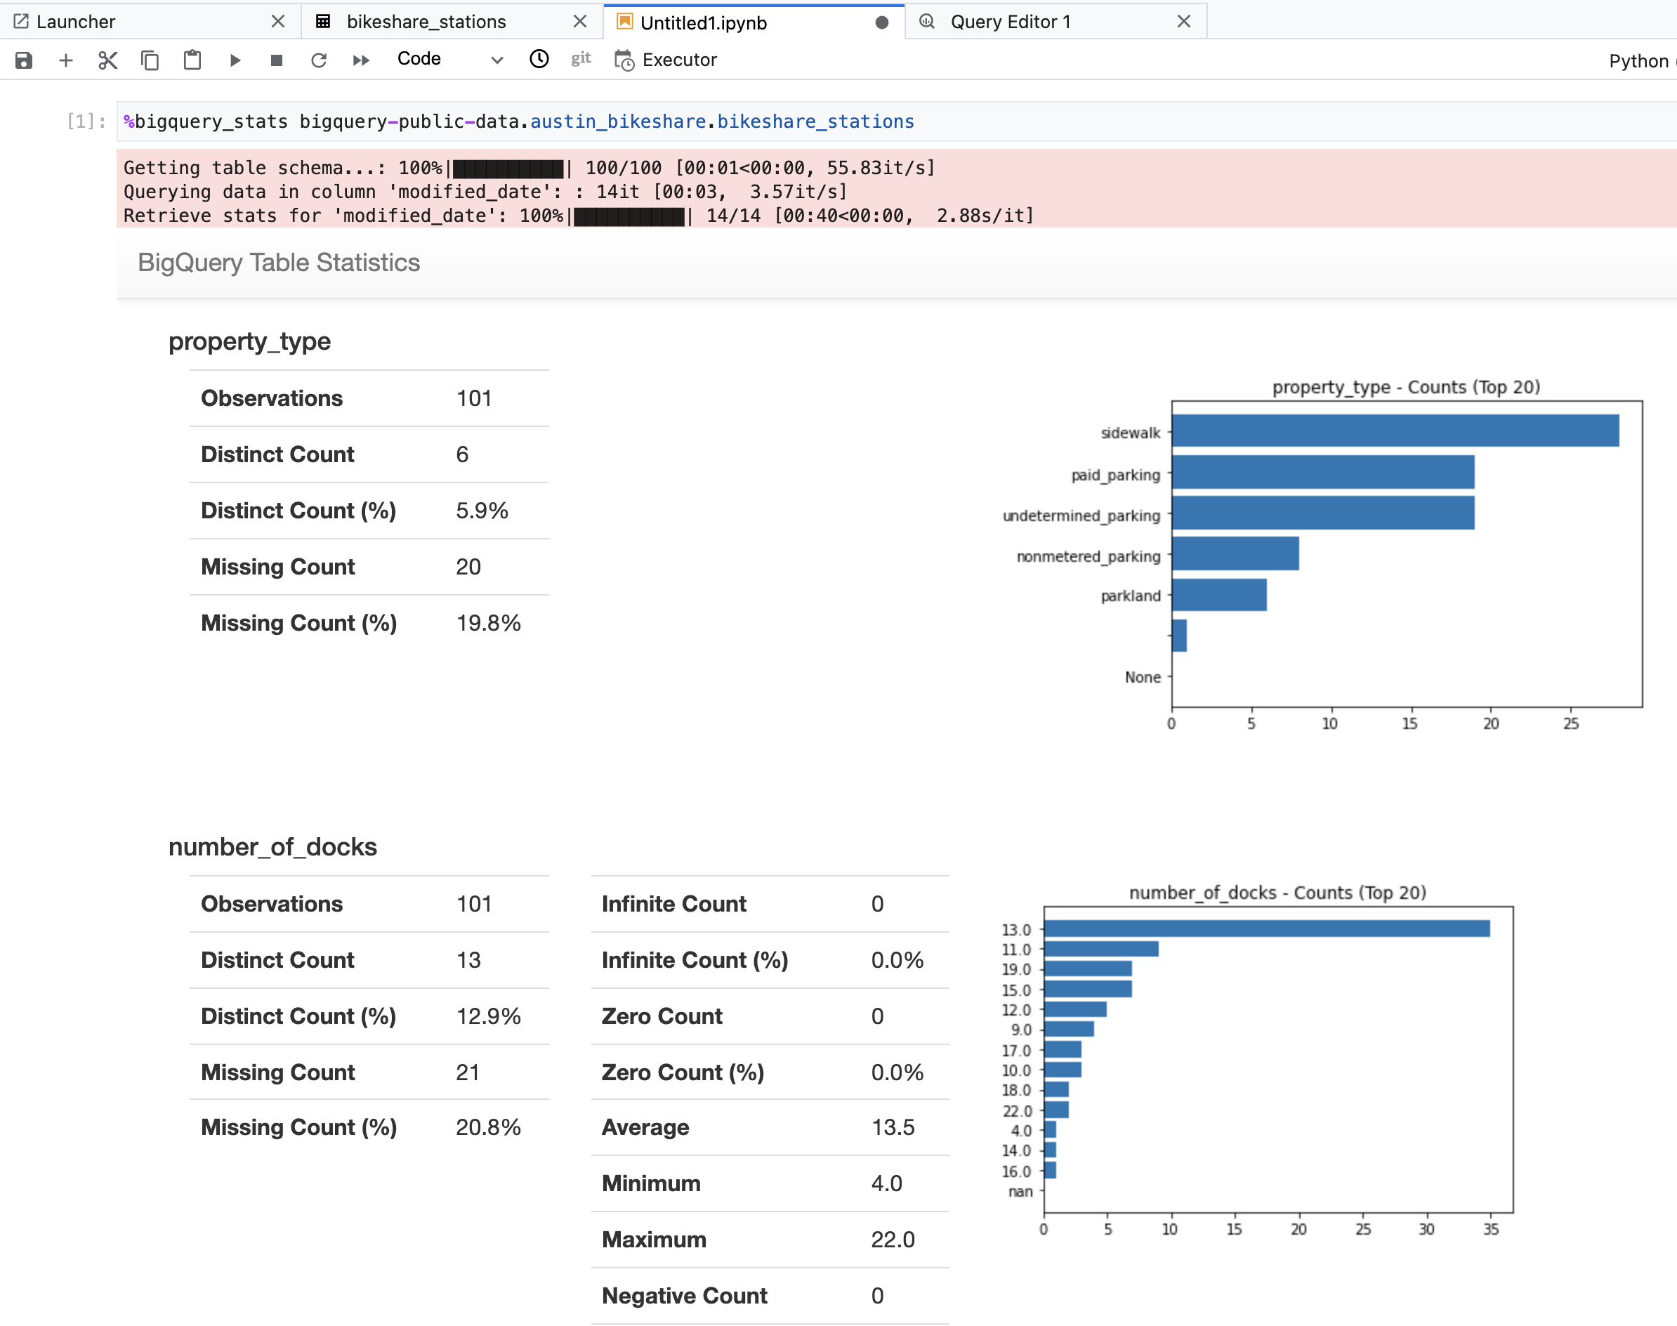Copy the selected cell
The image size is (1677, 1326).
coord(150,60)
